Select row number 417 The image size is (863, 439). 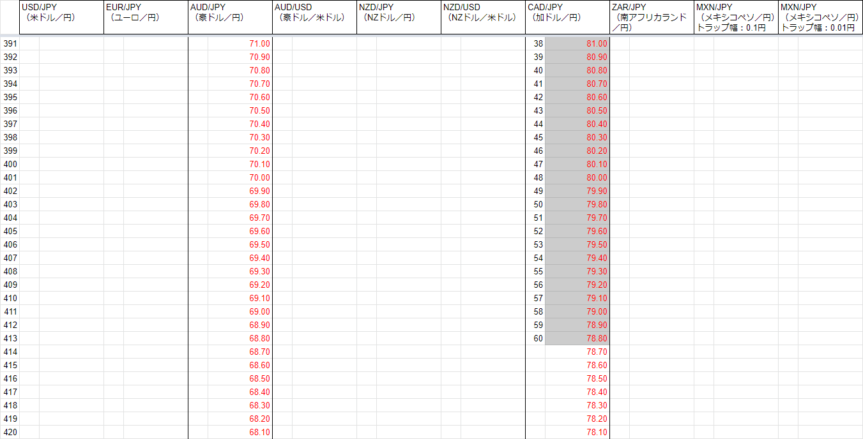(x=10, y=392)
